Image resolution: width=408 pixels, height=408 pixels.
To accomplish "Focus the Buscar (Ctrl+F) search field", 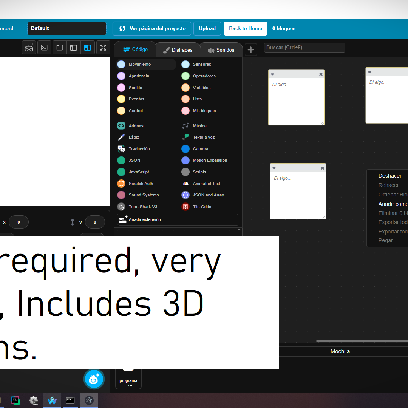I will click(x=304, y=48).
